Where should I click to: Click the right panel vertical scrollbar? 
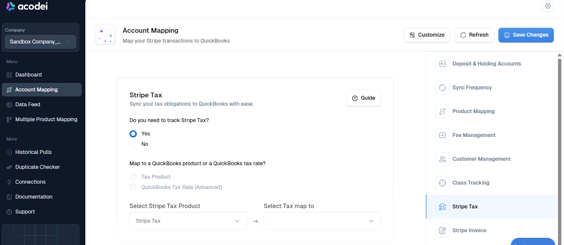(x=559, y=141)
